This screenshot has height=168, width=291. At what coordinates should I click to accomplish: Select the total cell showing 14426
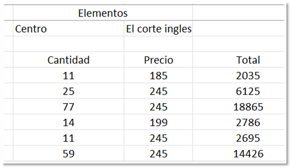pos(239,153)
